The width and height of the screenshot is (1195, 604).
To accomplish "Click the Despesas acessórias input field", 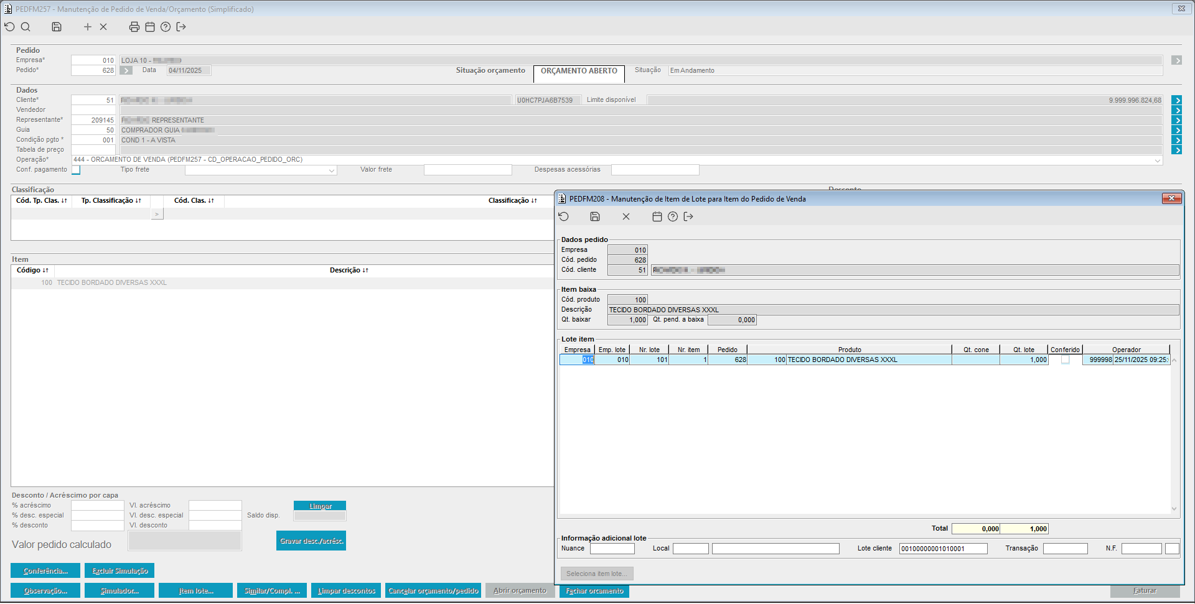I will (x=655, y=170).
